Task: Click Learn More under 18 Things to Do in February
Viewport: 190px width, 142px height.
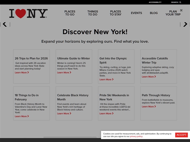Action: (x=22, y=116)
